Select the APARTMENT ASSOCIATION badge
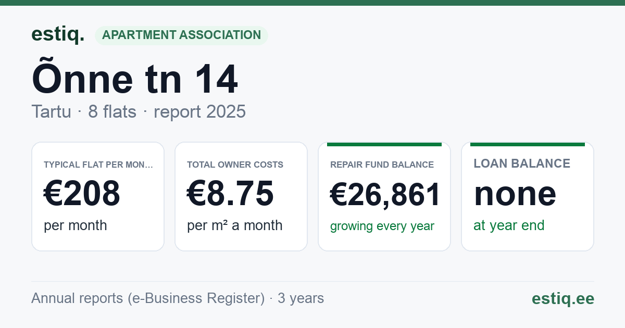Screen dimensions: 625x328 [x=181, y=35]
